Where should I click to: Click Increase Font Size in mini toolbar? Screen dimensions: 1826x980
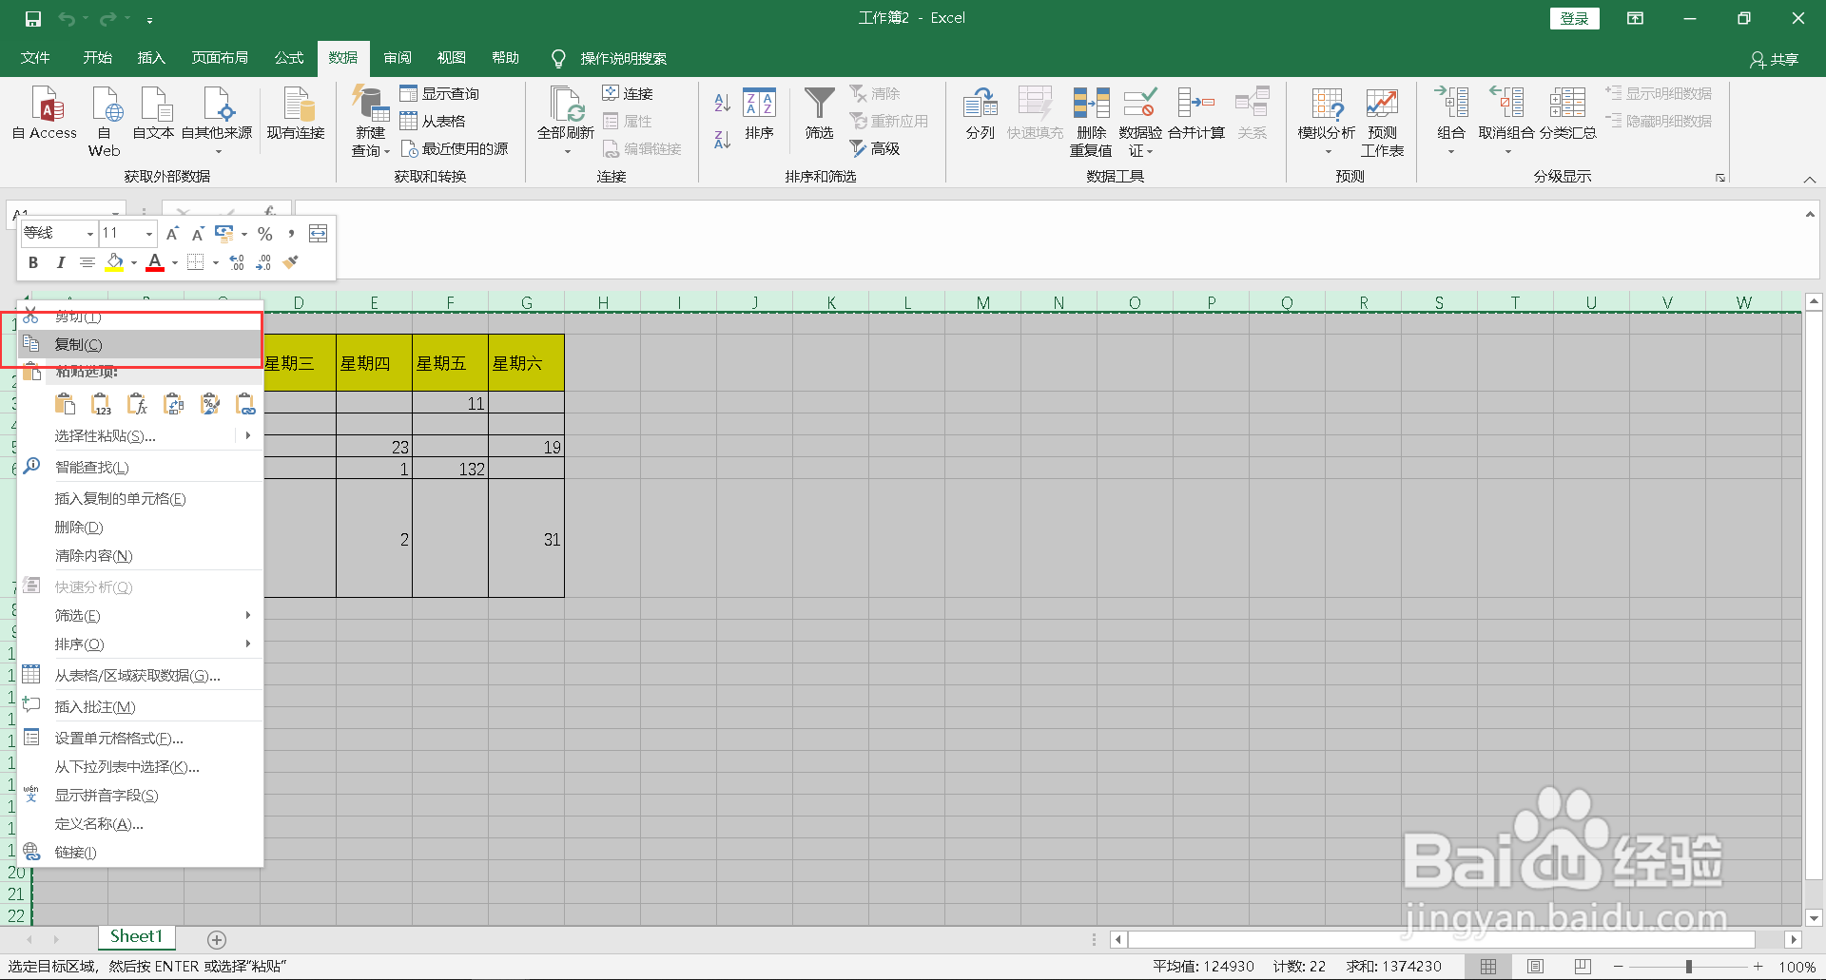coord(172,234)
